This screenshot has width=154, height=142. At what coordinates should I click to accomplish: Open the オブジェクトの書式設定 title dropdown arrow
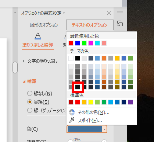(64, 13)
